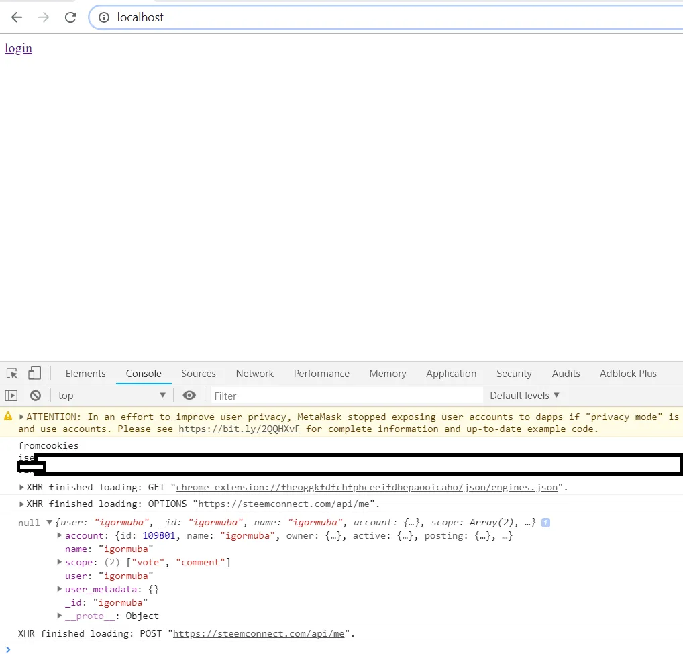Image resolution: width=683 pixels, height=654 pixels.
Task: Reload the localhost page
Action: tap(70, 17)
